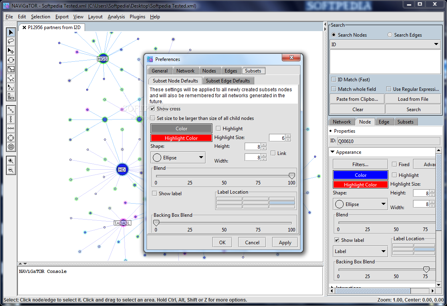Click the Filters... button
Viewport: 447px width, 306px height.
360,164
